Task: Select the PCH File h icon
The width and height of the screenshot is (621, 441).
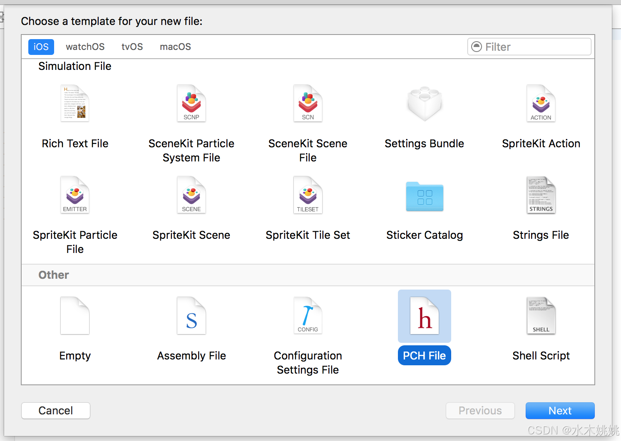Action: pos(425,316)
